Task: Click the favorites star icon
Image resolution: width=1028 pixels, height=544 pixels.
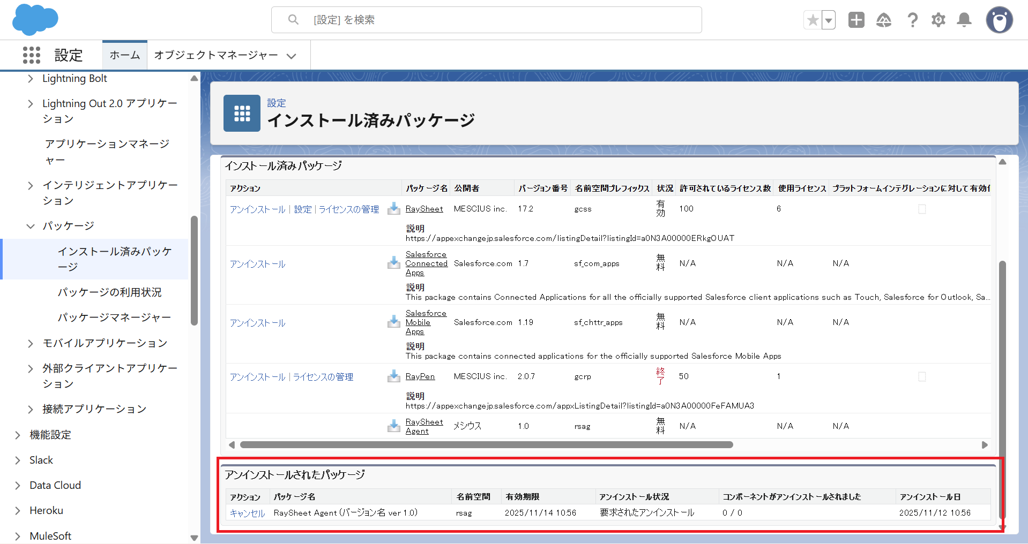Action: pyautogui.click(x=813, y=20)
